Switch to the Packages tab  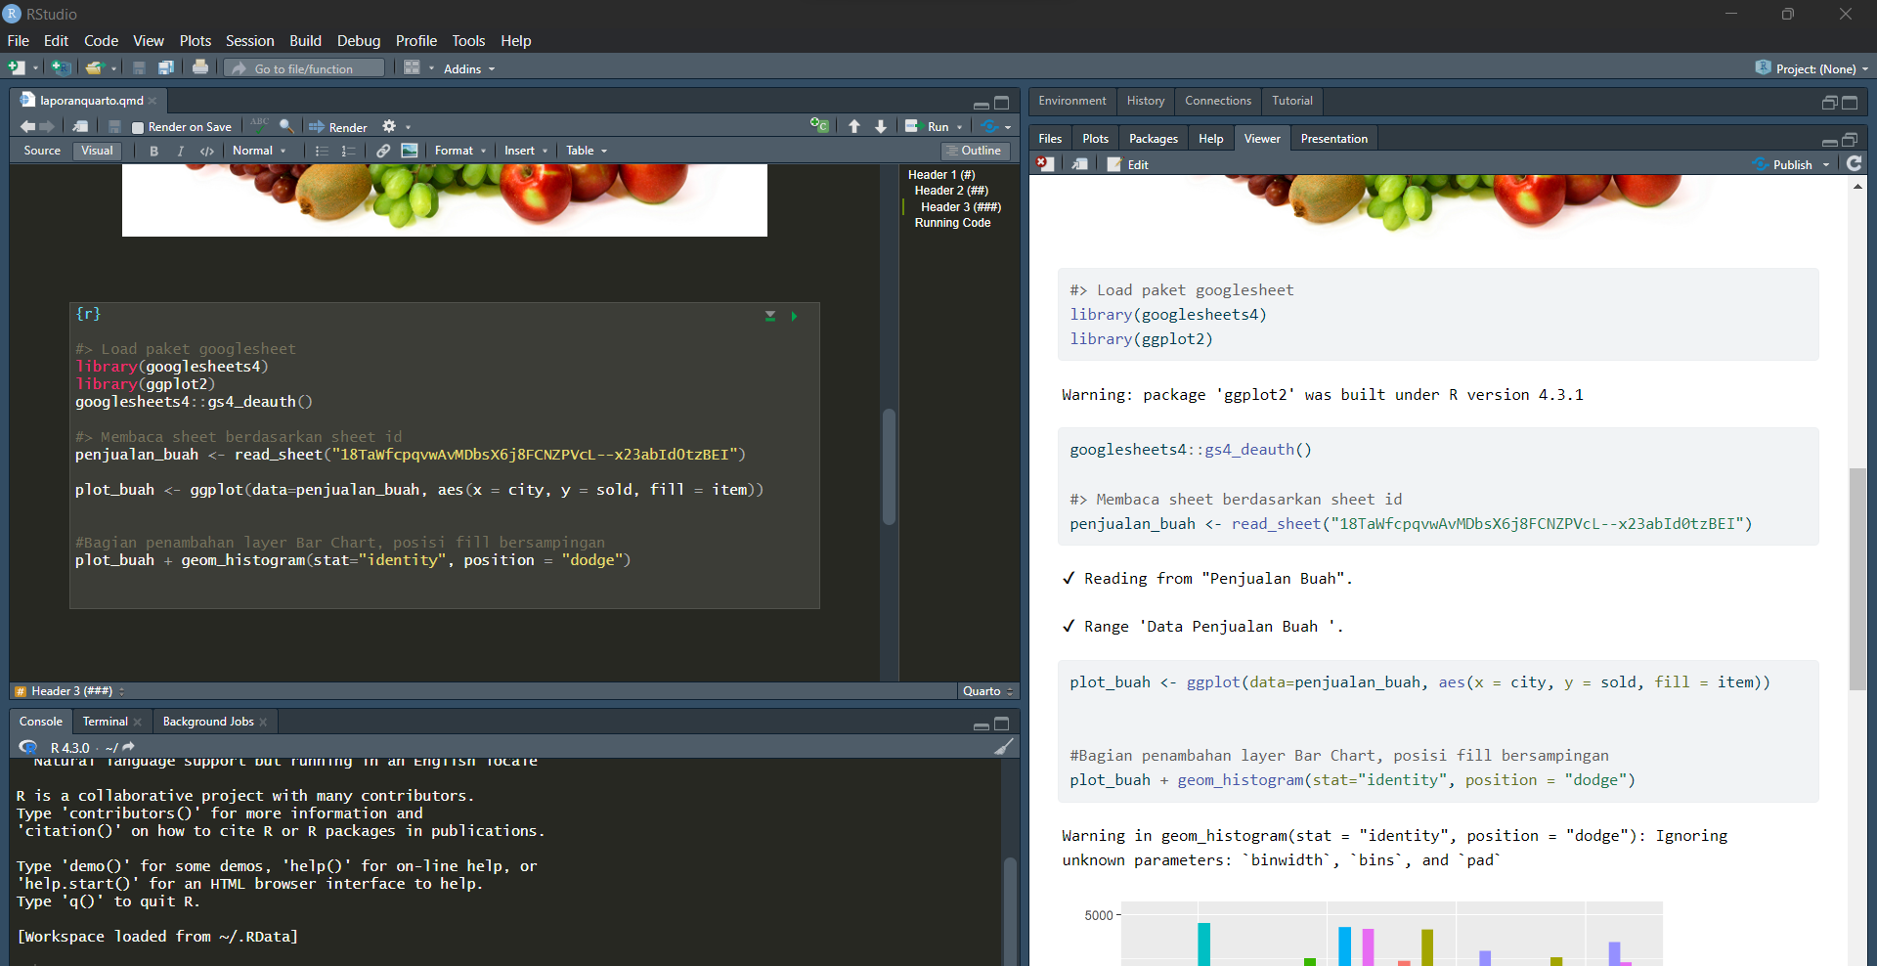(1153, 139)
